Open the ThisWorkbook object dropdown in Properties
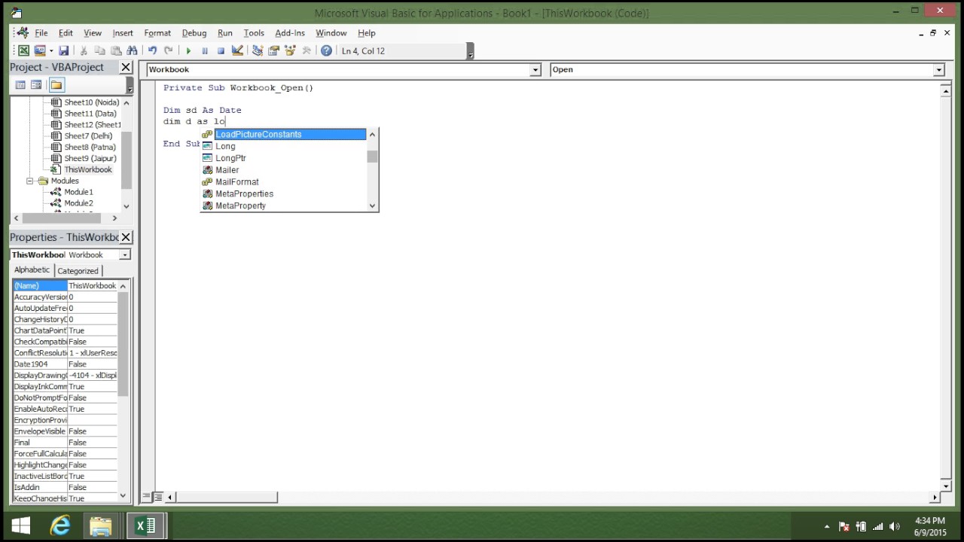 (125, 255)
